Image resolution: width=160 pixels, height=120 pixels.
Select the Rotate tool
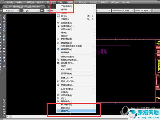click(x=4, y=34)
